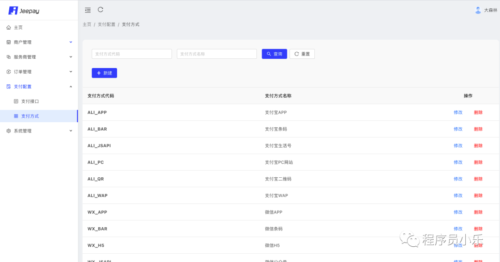Click 支付配置 in the breadcrumb
Image resolution: width=500 pixels, height=262 pixels.
[x=106, y=25]
